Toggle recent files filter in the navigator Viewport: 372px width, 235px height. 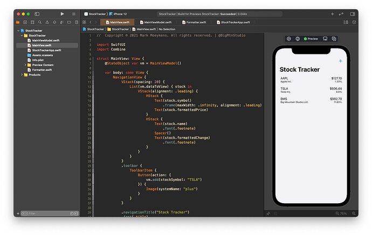click(72, 213)
